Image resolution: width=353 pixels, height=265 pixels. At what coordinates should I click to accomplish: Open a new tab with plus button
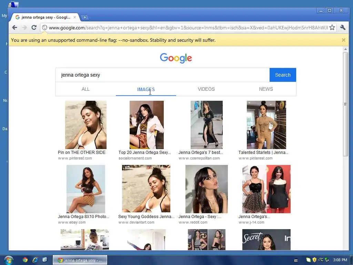(85, 17)
